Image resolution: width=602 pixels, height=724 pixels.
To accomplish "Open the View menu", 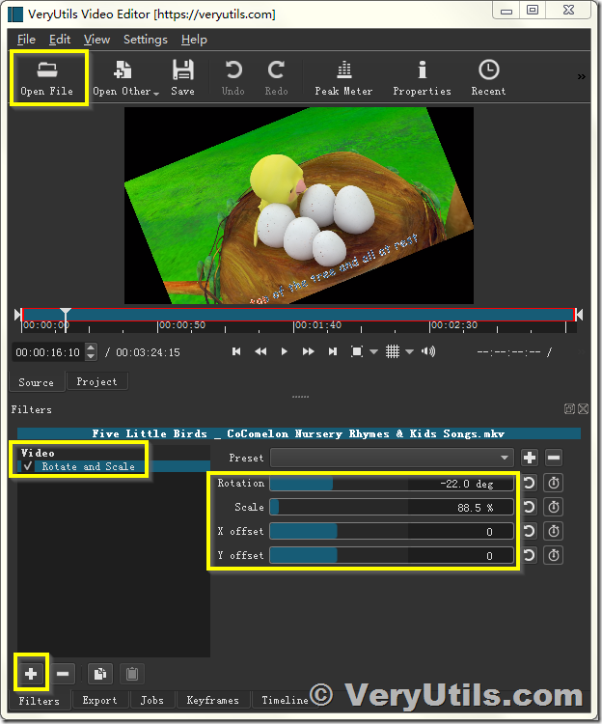I will [x=96, y=40].
